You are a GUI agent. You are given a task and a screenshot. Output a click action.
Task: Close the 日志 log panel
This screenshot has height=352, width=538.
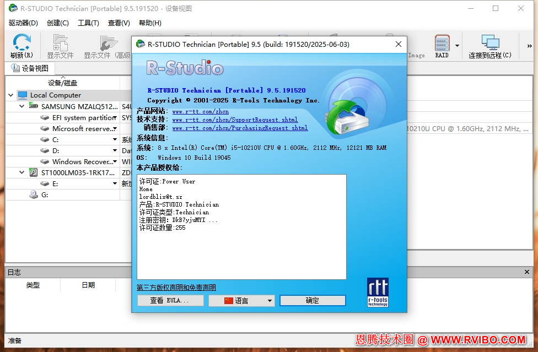coord(527,272)
